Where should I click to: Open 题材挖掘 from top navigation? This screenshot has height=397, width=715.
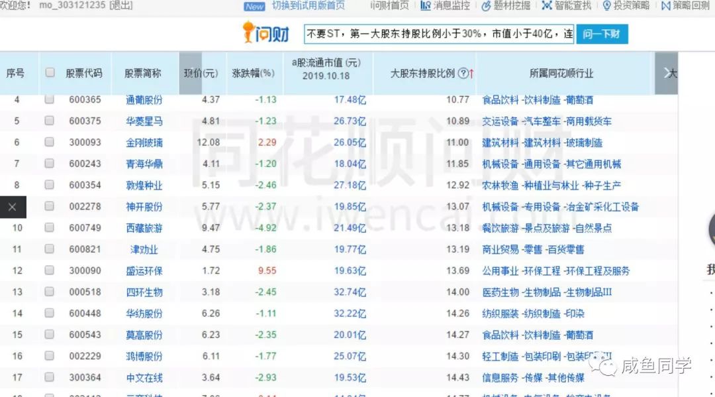tap(506, 6)
